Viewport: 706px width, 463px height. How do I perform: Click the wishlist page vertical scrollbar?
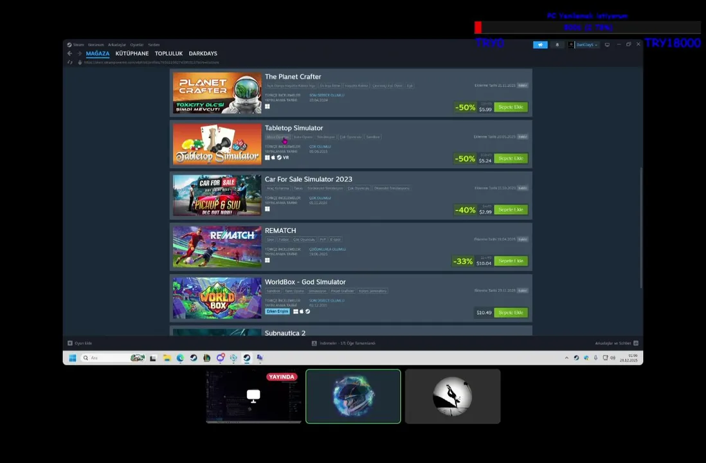coord(640,228)
